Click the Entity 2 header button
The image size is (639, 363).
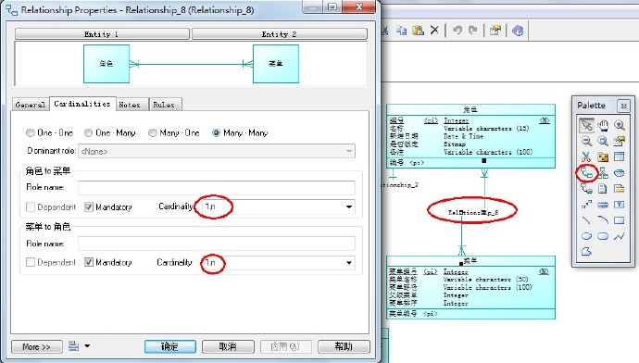[x=279, y=34]
